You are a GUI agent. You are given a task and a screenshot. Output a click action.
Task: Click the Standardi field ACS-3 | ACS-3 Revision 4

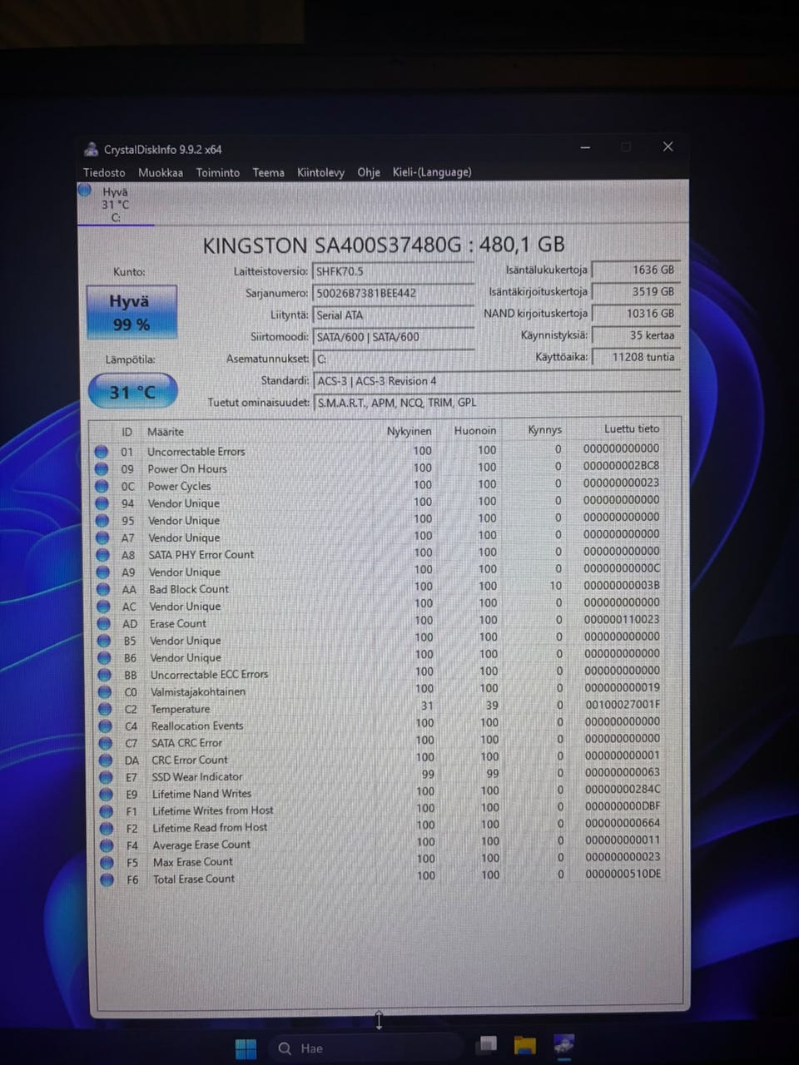click(x=497, y=381)
